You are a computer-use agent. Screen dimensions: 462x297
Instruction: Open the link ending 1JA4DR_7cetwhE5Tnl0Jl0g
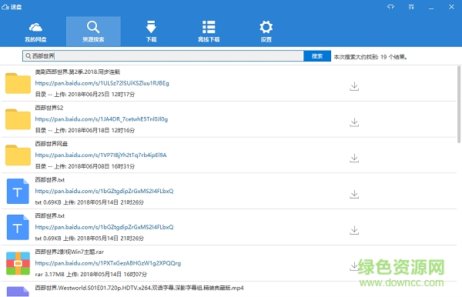click(x=102, y=119)
